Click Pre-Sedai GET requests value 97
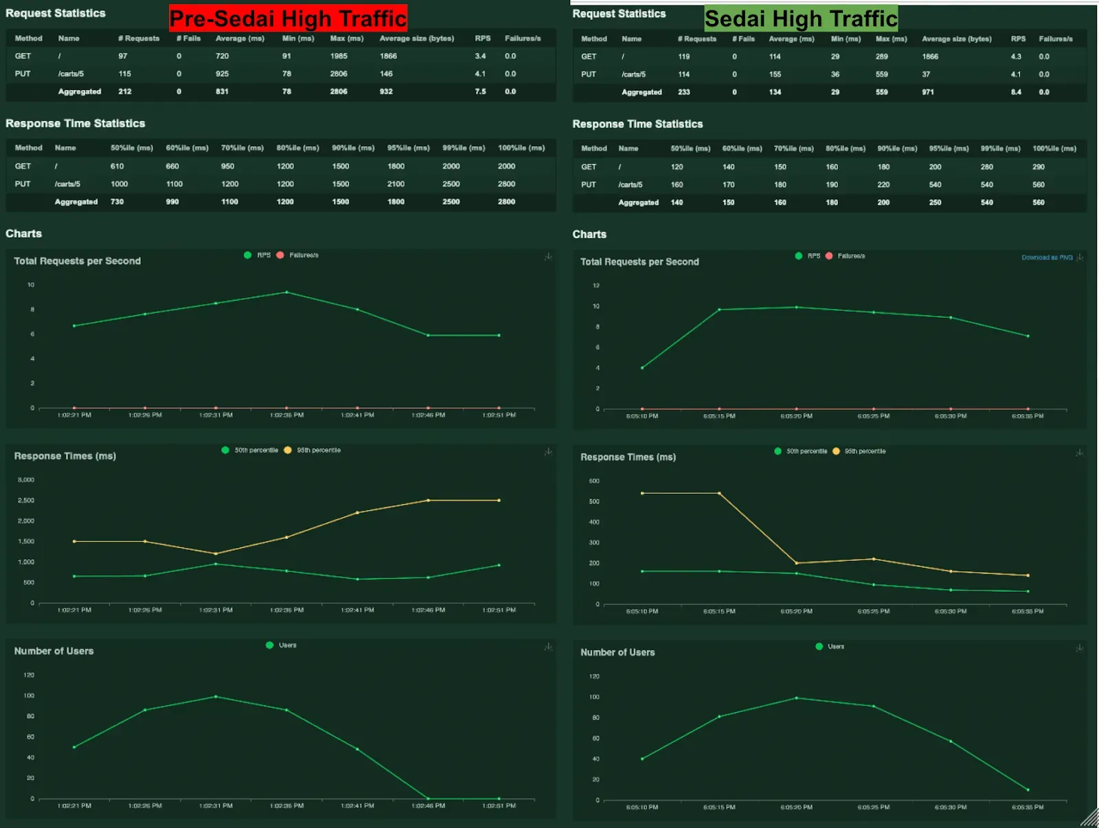This screenshot has width=1099, height=828. 122,56
